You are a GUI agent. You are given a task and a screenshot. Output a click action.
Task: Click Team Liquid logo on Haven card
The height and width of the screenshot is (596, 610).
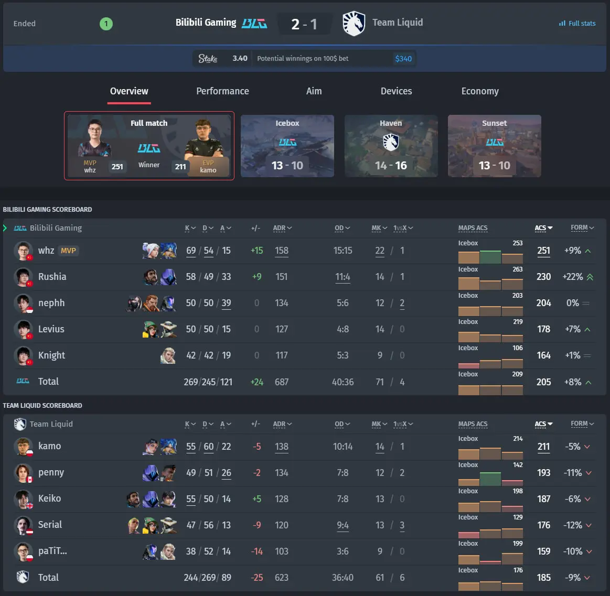point(391,142)
